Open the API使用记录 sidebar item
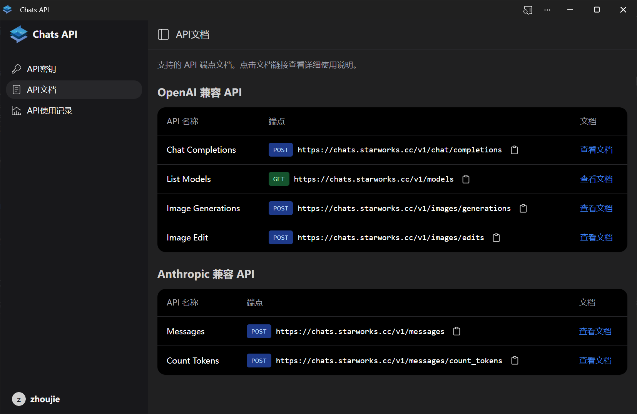Viewport: 637px width, 414px height. tap(74, 111)
